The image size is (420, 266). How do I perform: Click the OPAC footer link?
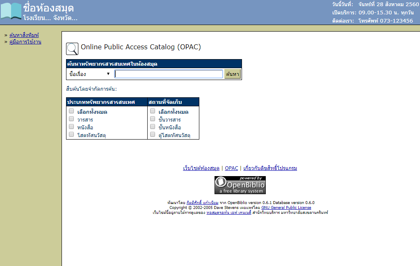pos(231,168)
